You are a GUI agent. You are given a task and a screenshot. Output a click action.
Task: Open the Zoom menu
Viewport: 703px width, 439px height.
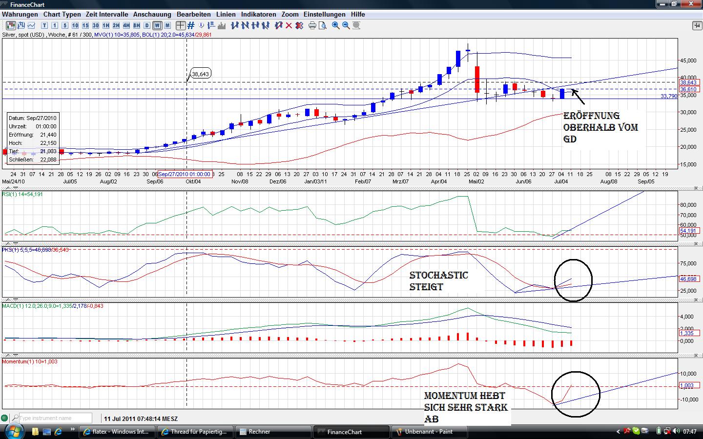coord(290,15)
